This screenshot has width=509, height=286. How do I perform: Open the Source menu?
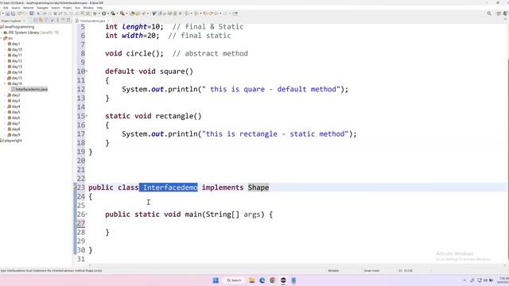(16, 8)
